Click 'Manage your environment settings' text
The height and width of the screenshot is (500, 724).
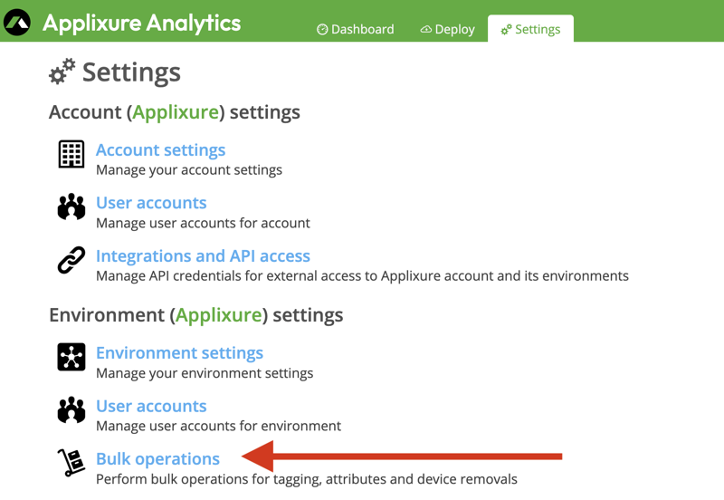click(205, 373)
